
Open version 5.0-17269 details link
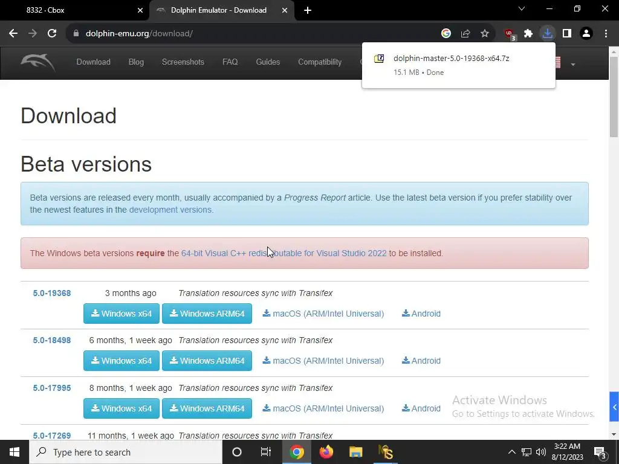tap(52, 436)
